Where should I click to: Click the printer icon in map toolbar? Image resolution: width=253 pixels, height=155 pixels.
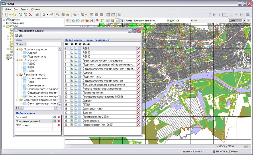(92, 21)
